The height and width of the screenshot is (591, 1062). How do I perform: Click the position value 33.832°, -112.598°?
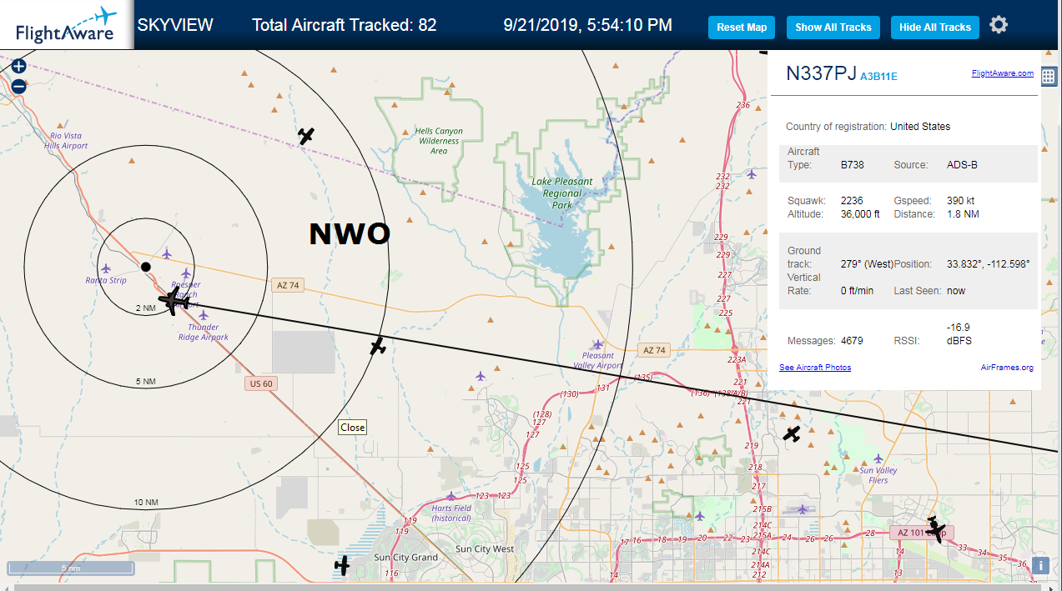989,263
